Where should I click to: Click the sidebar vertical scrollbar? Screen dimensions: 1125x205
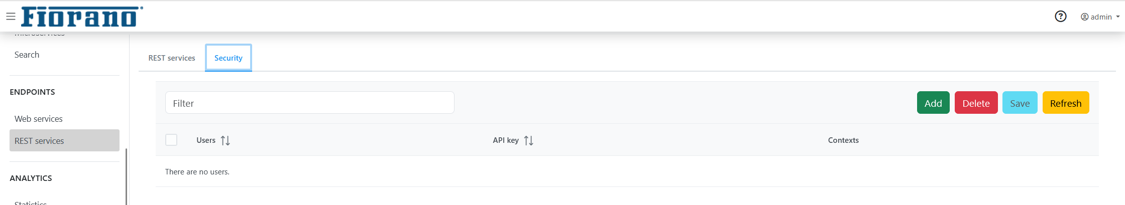[126, 176]
